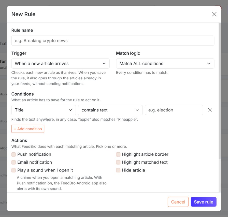Remove the Title condition row
The height and width of the screenshot is (217, 228).
pyautogui.click(x=210, y=110)
